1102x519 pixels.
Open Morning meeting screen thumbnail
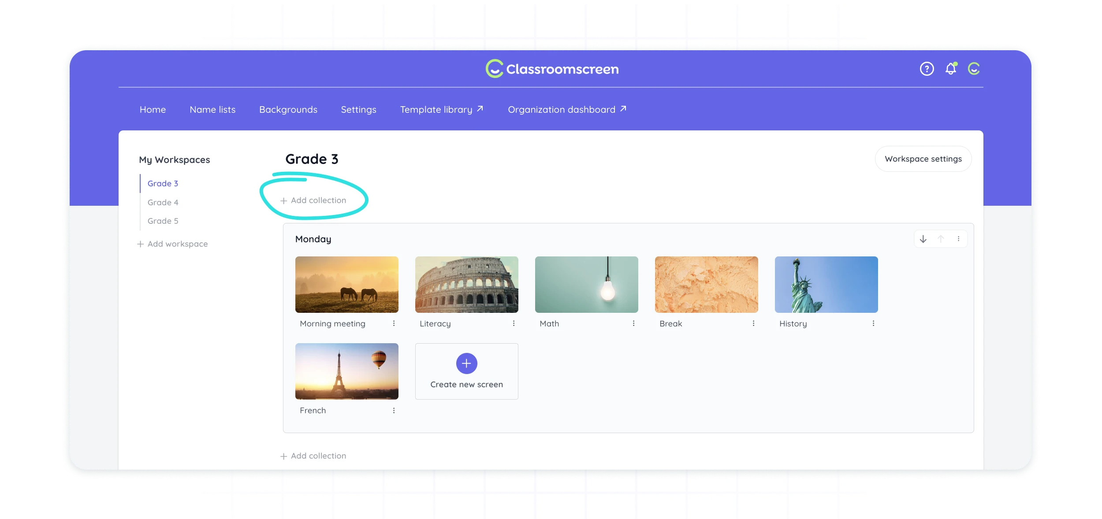[346, 285]
